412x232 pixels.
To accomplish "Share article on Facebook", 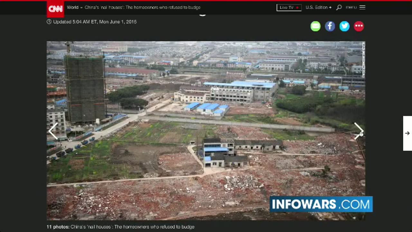I will pyautogui.click(x=330, y=26).
